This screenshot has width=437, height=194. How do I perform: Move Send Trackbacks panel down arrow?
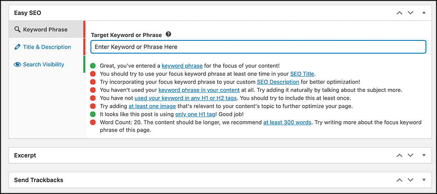pos(411,180)
